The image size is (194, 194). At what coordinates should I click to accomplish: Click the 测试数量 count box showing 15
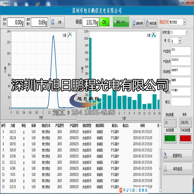click(x=170, y=123)
